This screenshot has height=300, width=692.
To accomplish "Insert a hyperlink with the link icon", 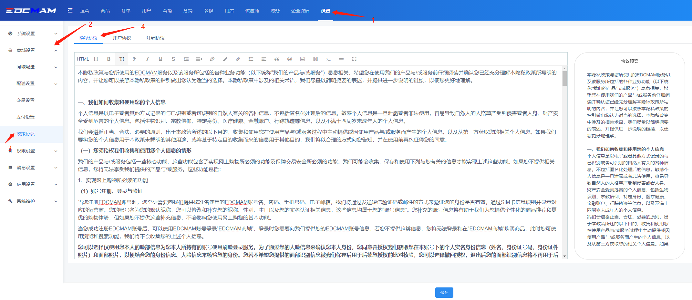I will [x=238, y=59].
